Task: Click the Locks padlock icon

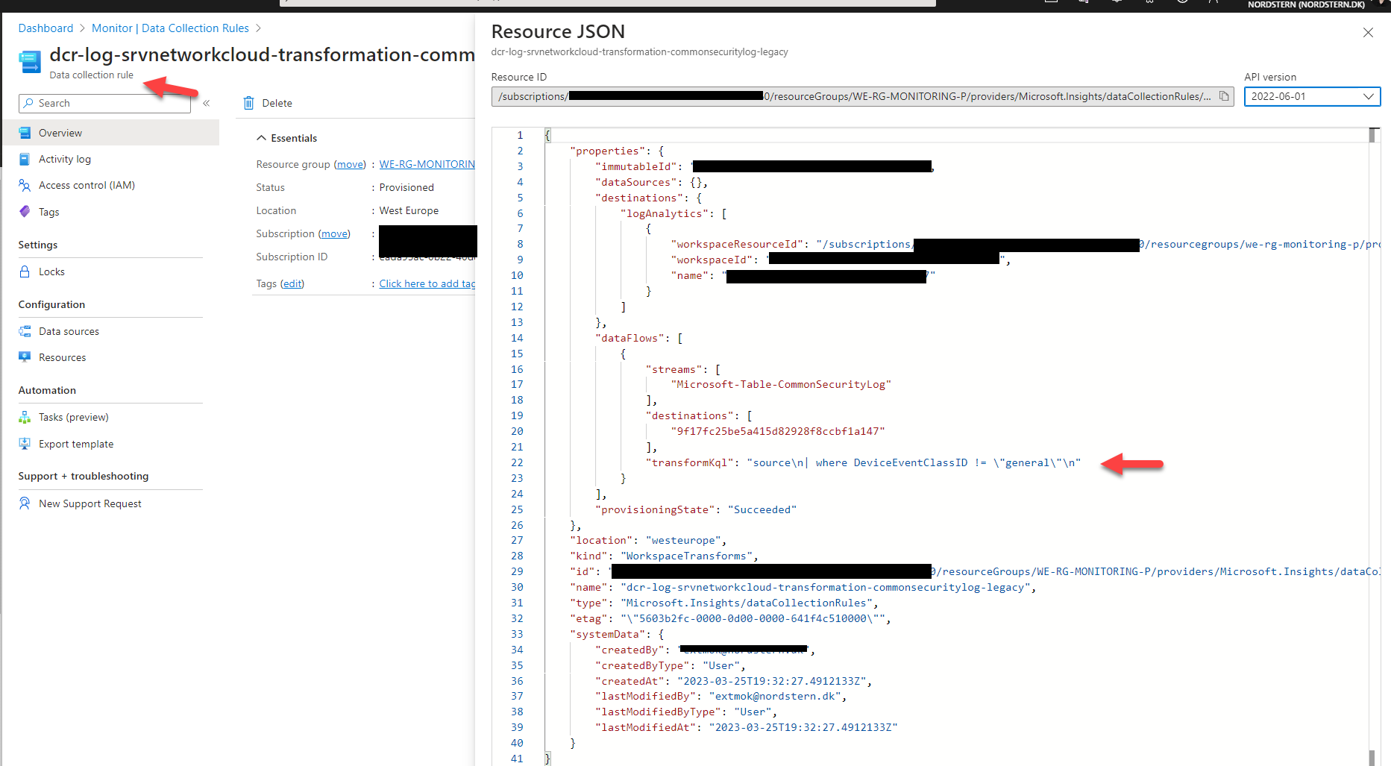Action: coord(25,271)
